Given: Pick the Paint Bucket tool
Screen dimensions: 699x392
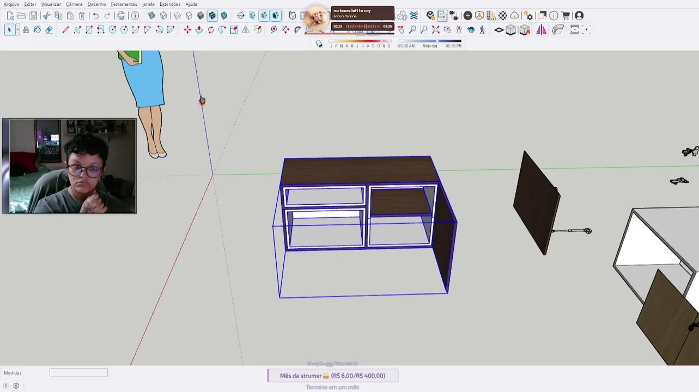Looking at the screenshot, I should pyautogui.click(x=37, y=30).
